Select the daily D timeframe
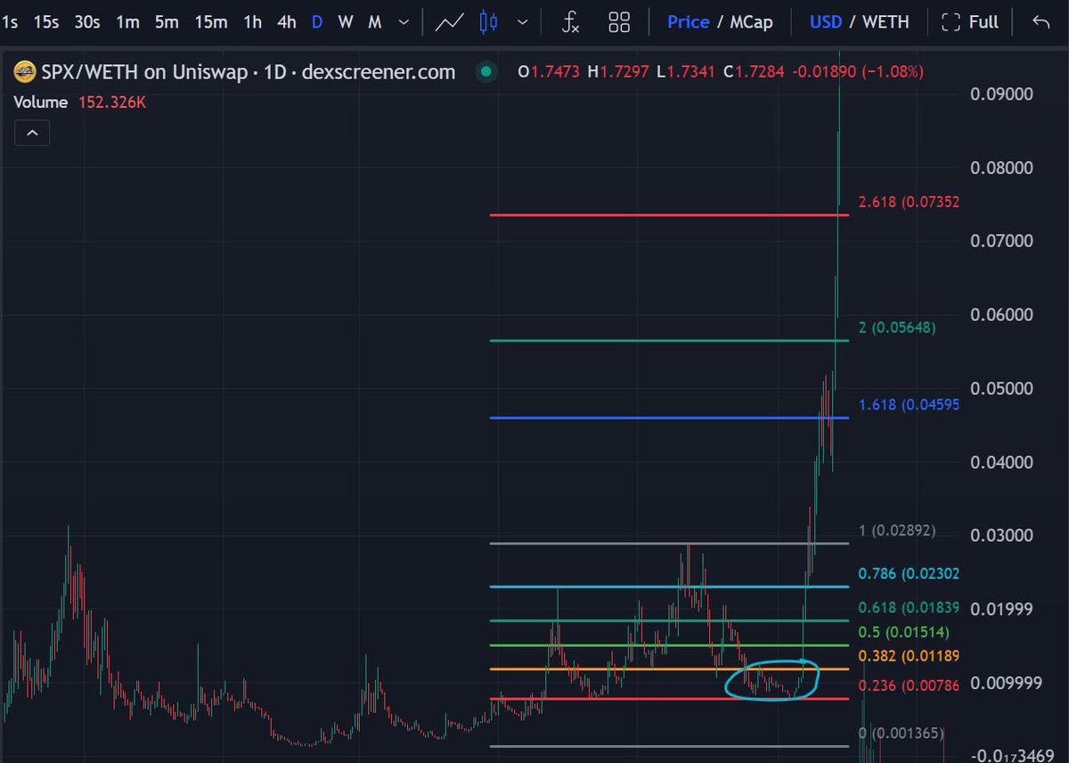Image resolution: width=1069 pixels, height=763 pixels. pyautogui.click(x=317, y=21)
